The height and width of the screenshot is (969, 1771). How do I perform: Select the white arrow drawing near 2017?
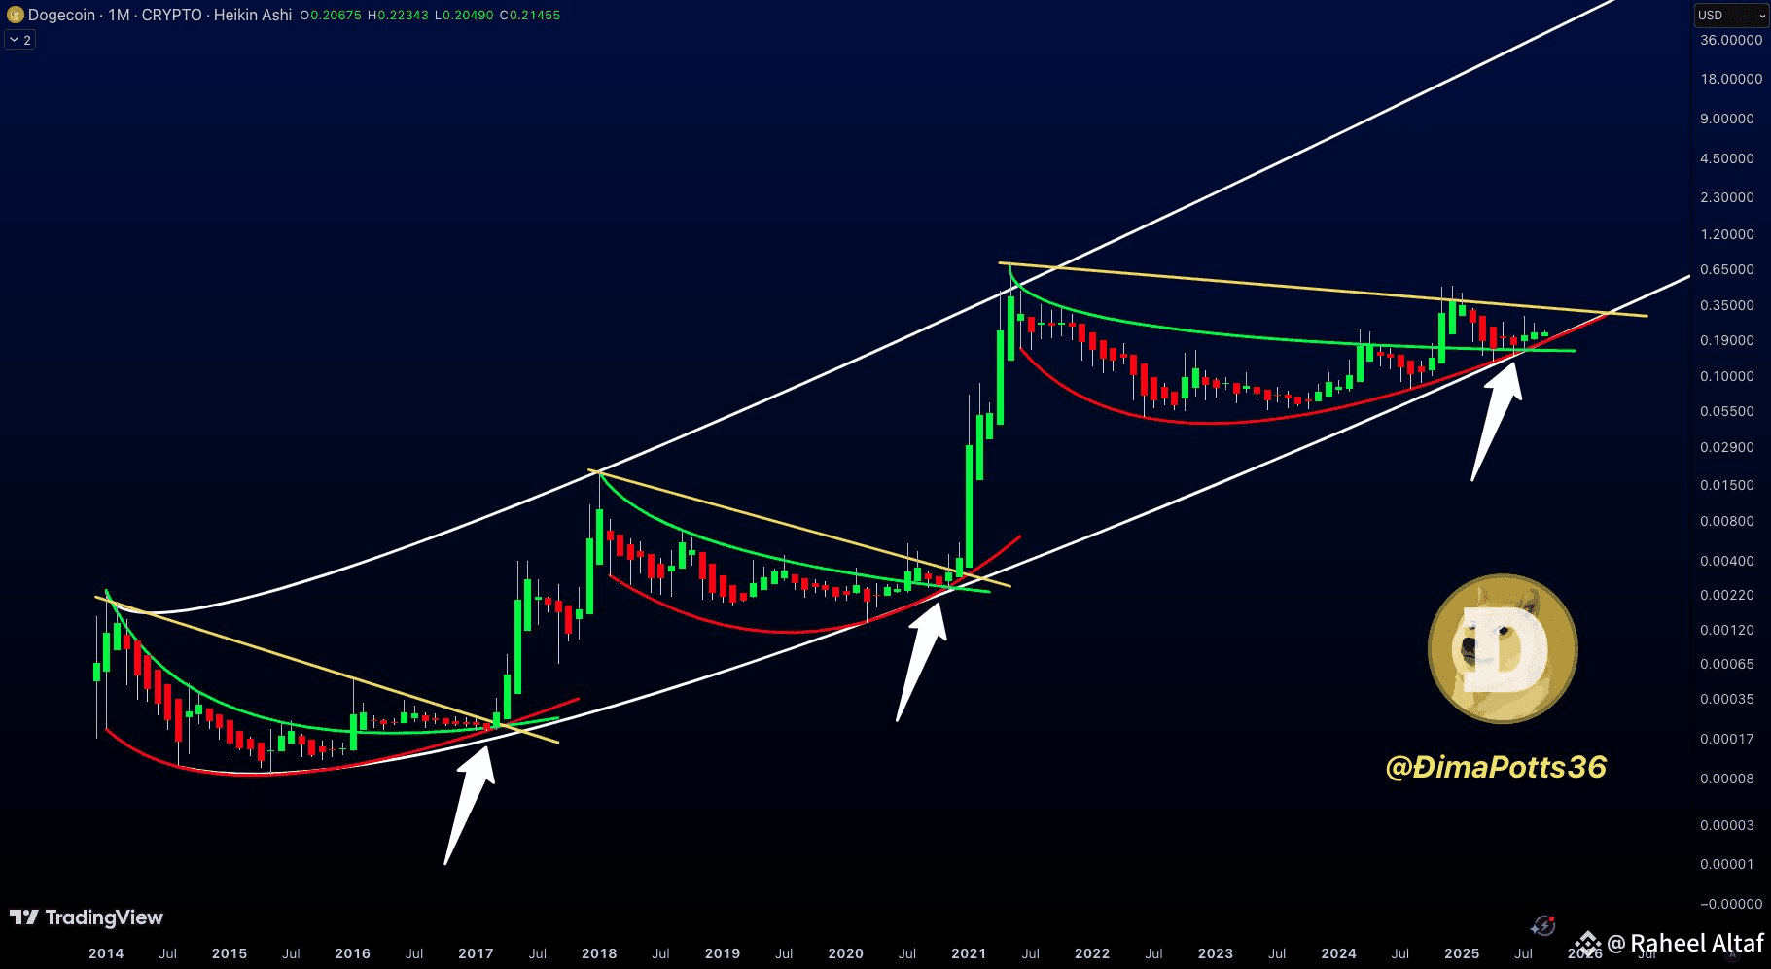pyautogui.click(x=470, y=803)
